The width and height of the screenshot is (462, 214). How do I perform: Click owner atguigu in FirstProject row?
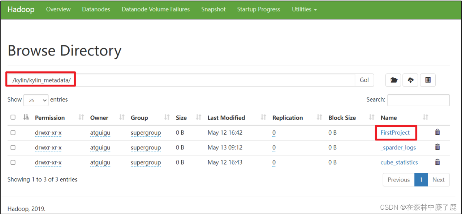[x=100, y=133]
